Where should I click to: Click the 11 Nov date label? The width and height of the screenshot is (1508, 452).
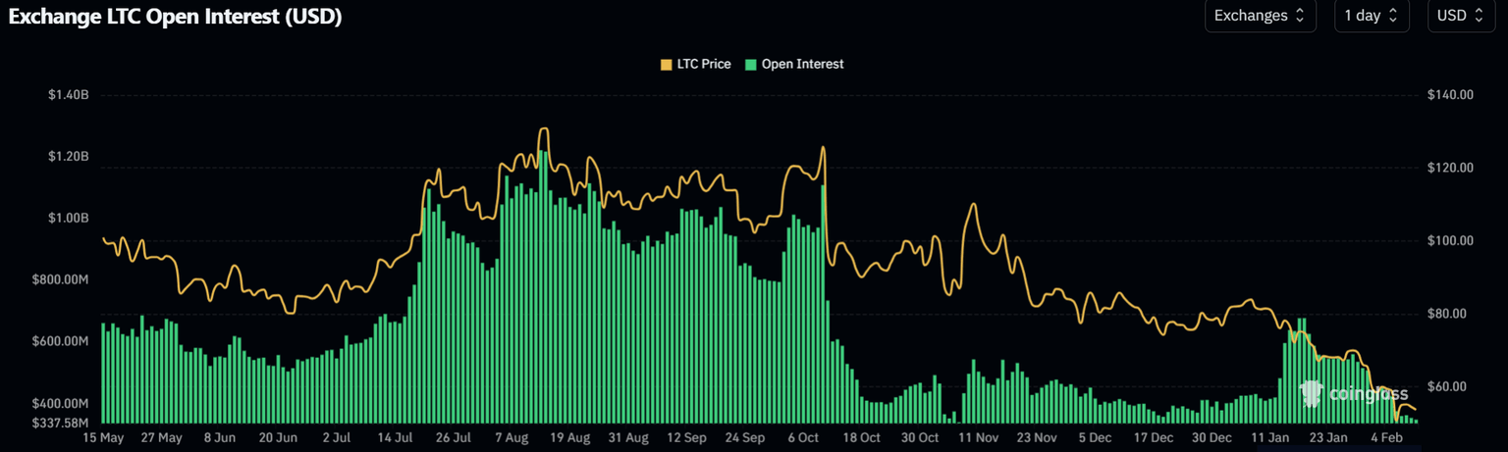point(978,437)
